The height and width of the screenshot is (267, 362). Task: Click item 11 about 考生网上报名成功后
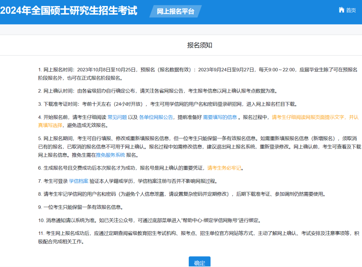199,238
